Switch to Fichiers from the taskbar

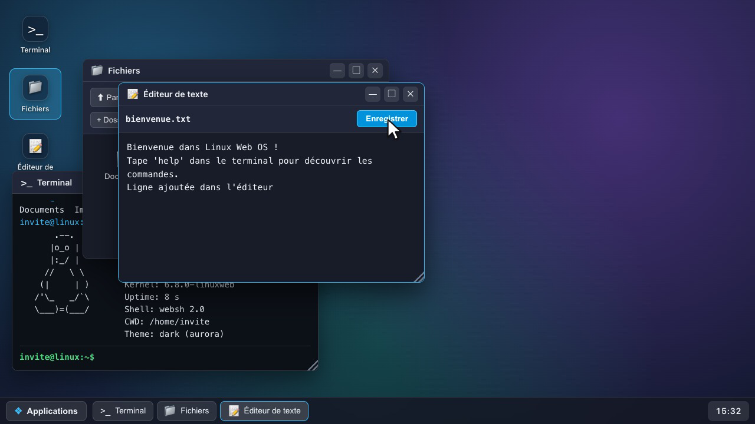(x=186, y=411)
